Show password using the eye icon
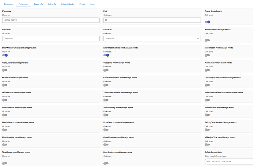The width and height of the screenshot is (253, 166). tap(198, 38)
